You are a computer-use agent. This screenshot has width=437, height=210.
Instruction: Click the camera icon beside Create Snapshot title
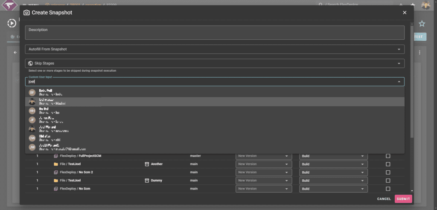pyautogui.click(x=26, y=12)
